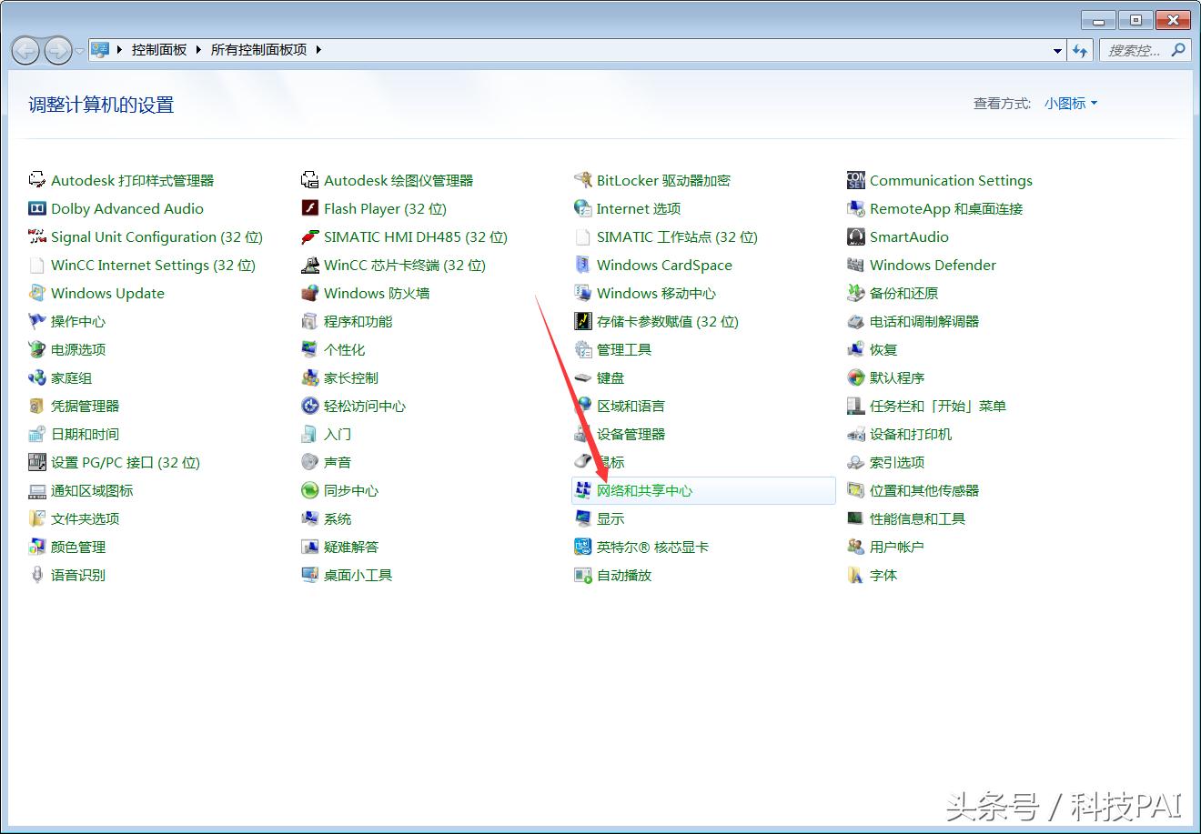Click the Windows Defender icon
Image resolution: width=1201 pixels, height=834 pixels.
[855, 265]
